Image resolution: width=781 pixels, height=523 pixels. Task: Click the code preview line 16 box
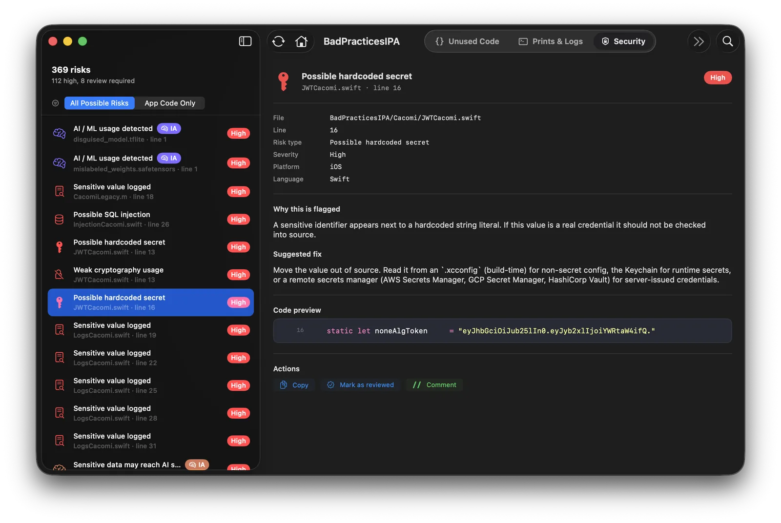[x=502, y=331]
